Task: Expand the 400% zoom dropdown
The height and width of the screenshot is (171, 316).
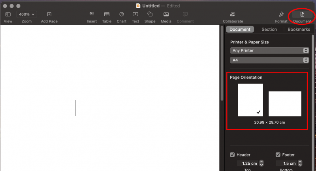Action: pyautogui.click(x=26, y=14)
